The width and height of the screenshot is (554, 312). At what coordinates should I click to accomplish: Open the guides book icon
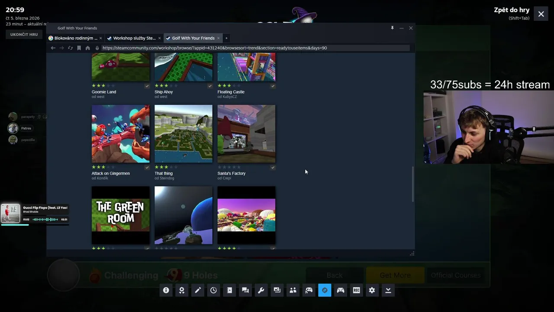pos(229,290)
